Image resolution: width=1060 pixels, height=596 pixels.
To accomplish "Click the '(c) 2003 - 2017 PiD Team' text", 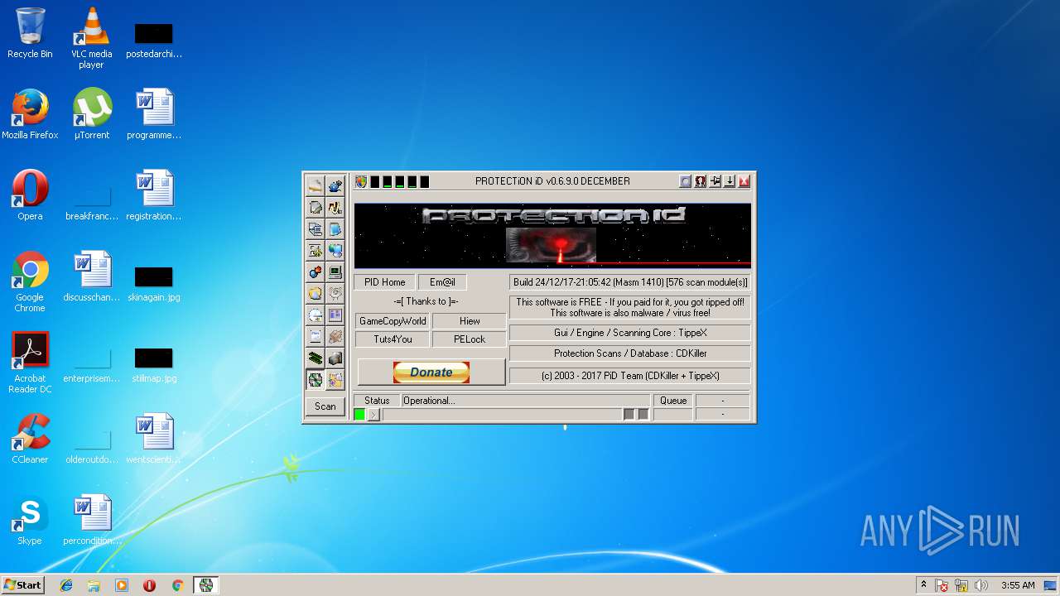I will (x=630, y=376).
